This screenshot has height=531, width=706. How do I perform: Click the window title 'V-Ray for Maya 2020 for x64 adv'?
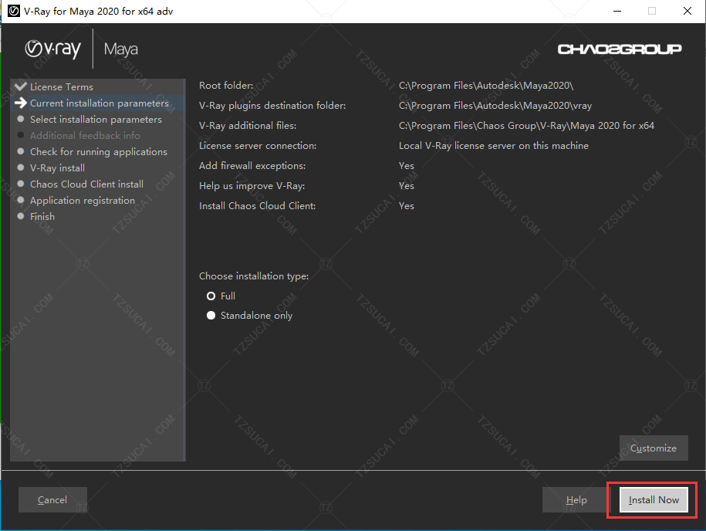tap(98, 12)
